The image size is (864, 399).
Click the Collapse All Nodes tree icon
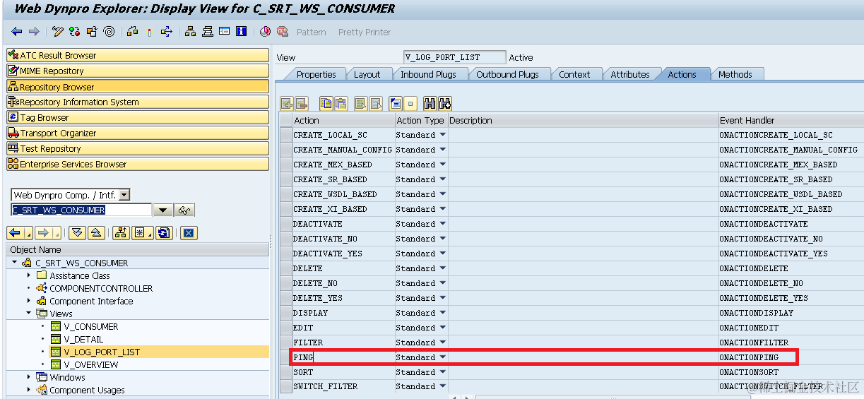97,233
